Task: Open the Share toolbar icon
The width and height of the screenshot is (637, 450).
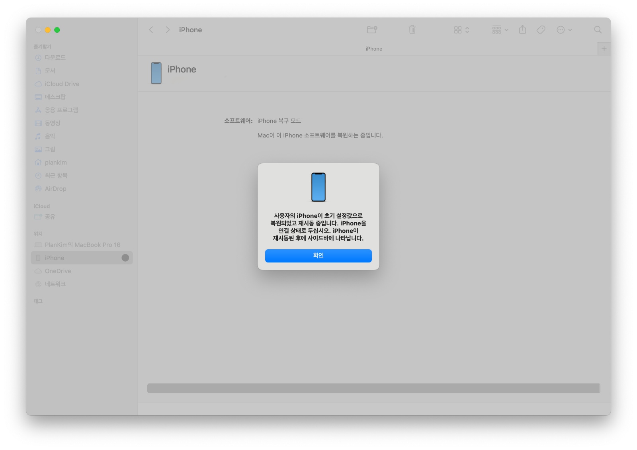Action: coord(523,29)
